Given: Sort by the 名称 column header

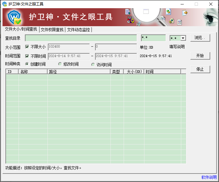Looking at the screenshot, I should [x=33, y=72].
